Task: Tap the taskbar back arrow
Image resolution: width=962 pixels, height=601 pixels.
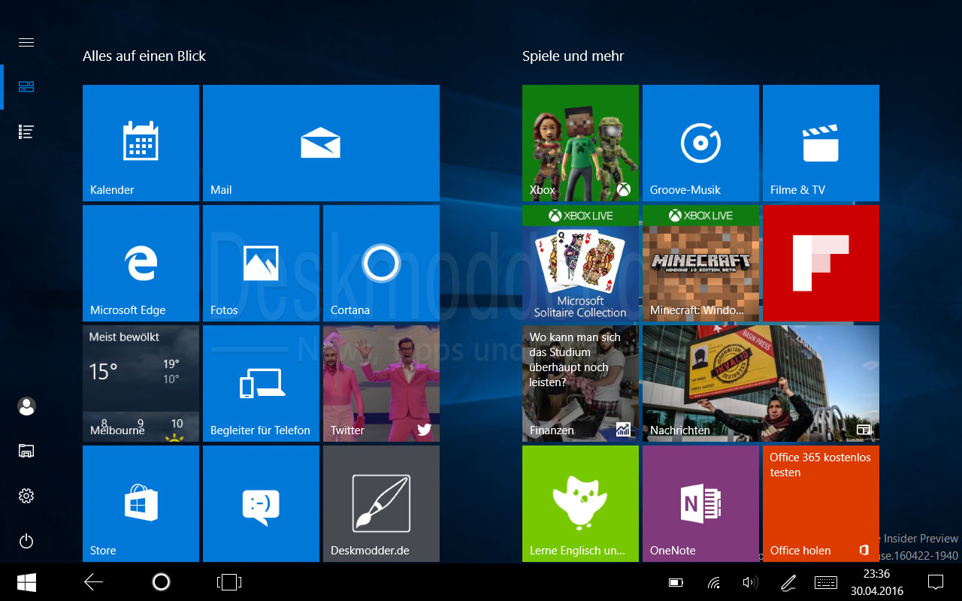Action: click(x=93, y=582)
